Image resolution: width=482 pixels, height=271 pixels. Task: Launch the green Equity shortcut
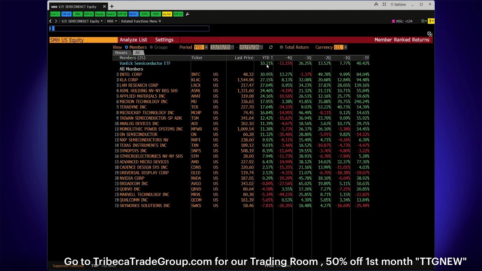pyautogui.click(x=100, y=14)
